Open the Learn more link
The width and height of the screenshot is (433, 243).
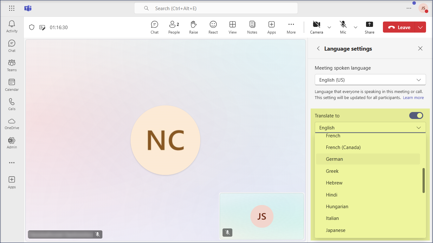tap(413, 98)
